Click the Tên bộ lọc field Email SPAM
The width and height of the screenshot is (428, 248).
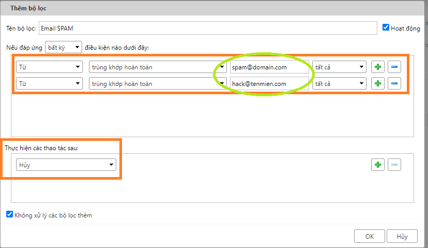point(208,28)
